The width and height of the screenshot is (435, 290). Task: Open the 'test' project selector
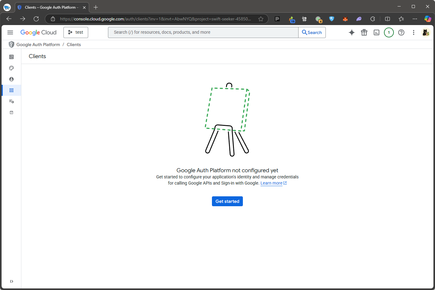(x=76, y=32)
